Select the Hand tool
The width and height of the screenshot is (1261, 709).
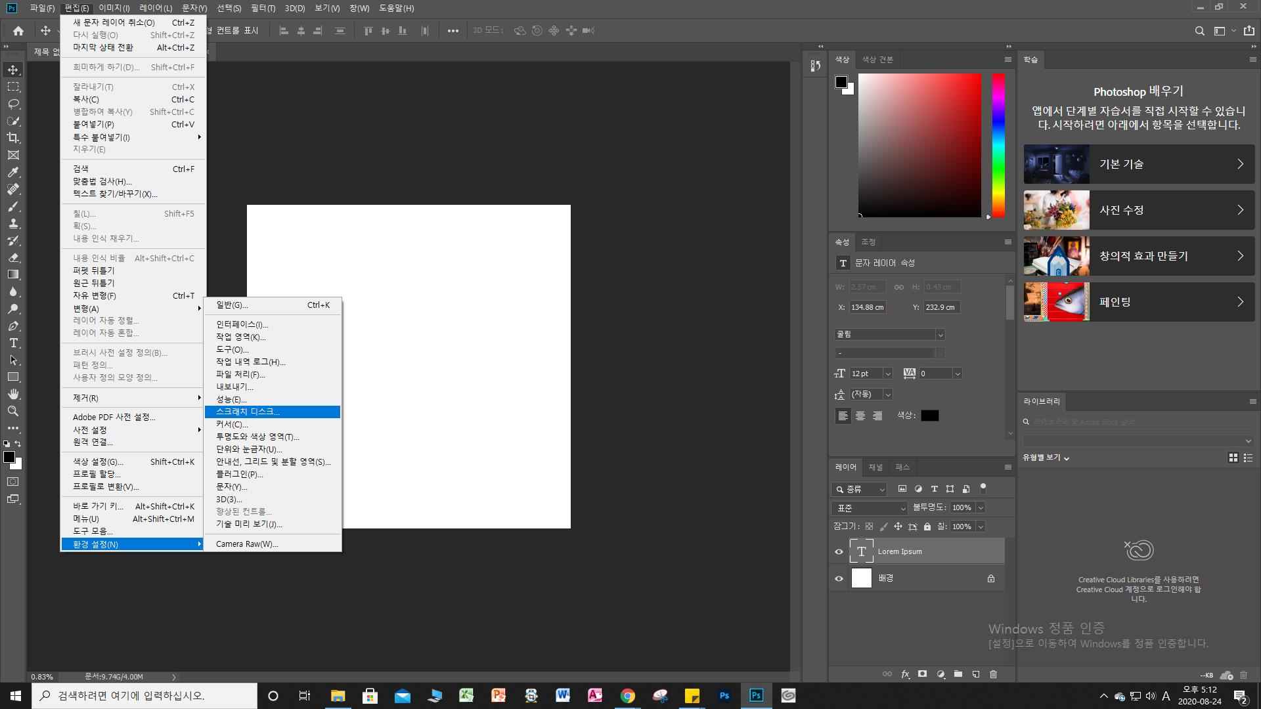13,394
